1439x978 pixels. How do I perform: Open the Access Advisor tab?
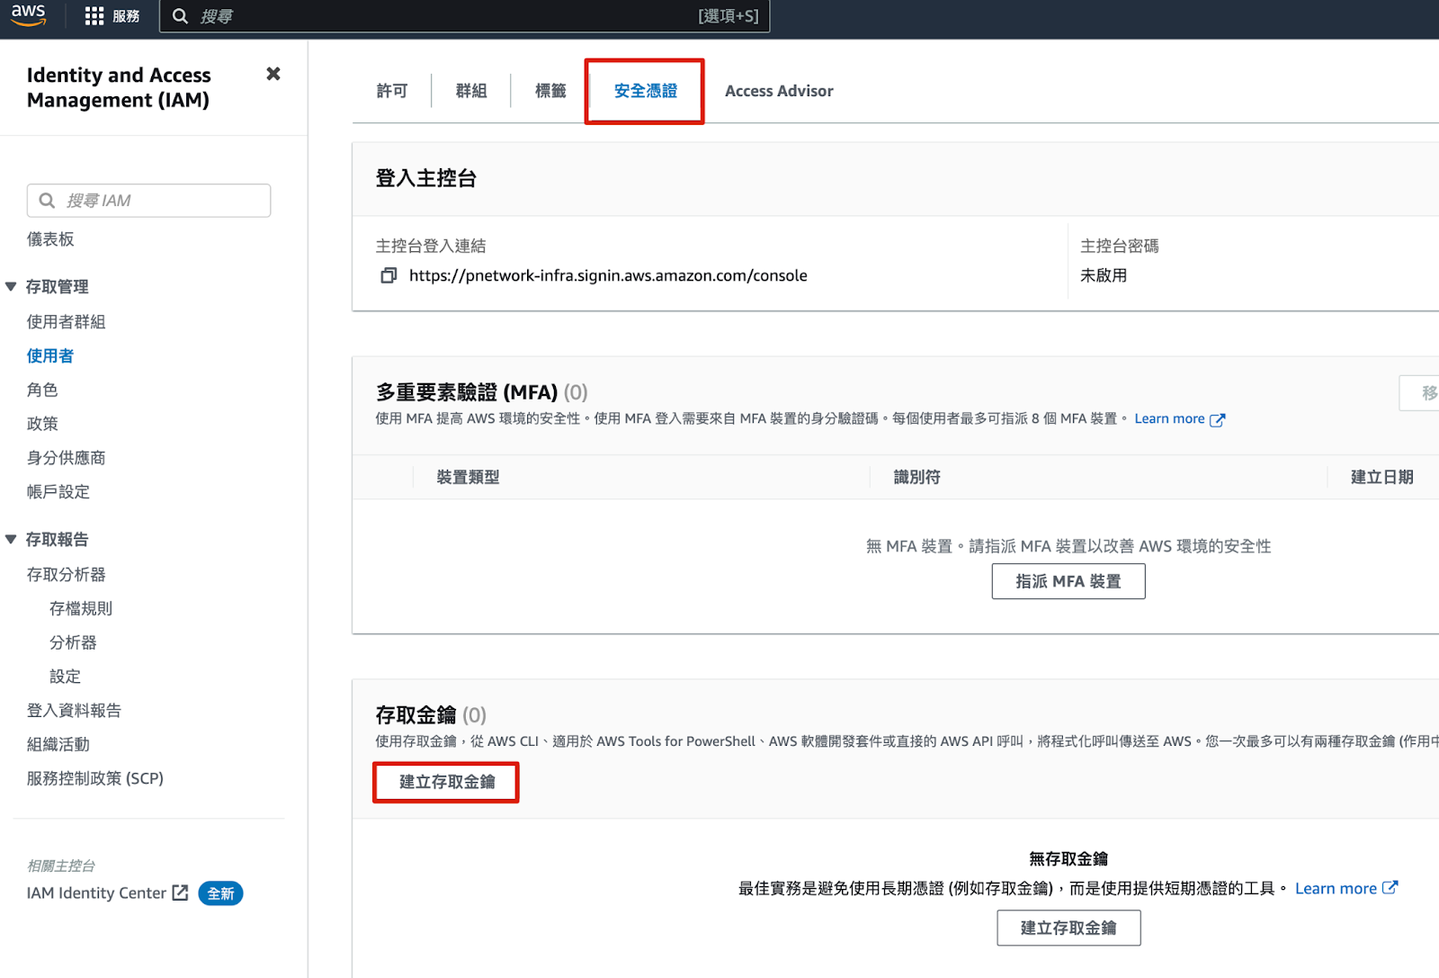[779, 91]
